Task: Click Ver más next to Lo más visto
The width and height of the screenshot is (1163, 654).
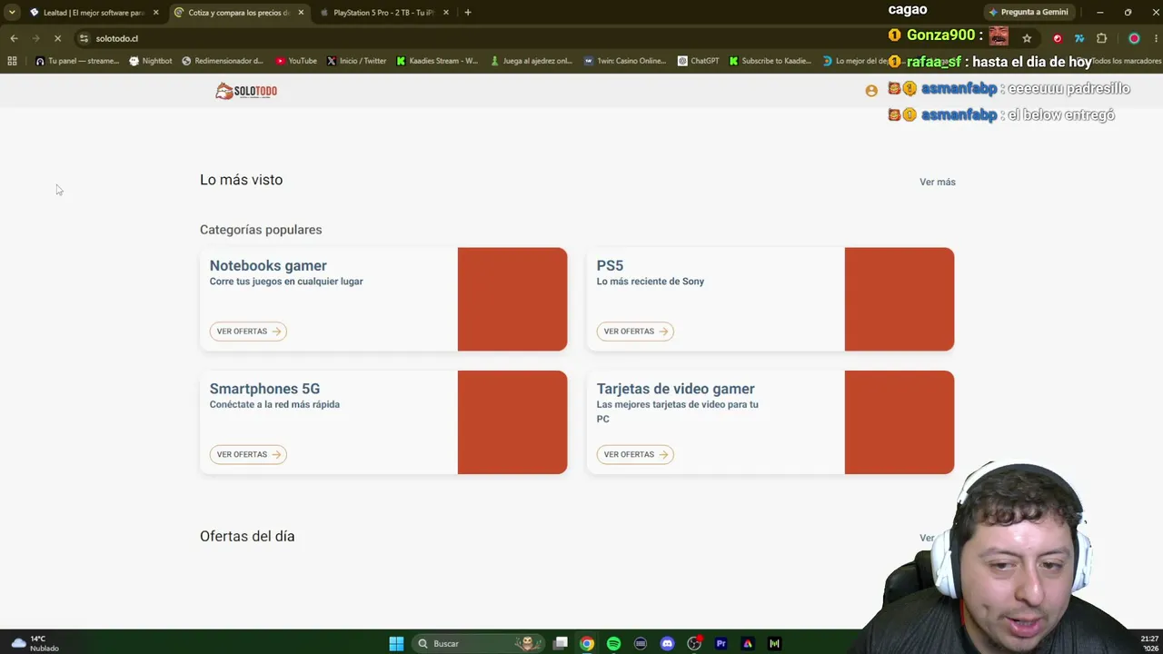Action: 937,182
